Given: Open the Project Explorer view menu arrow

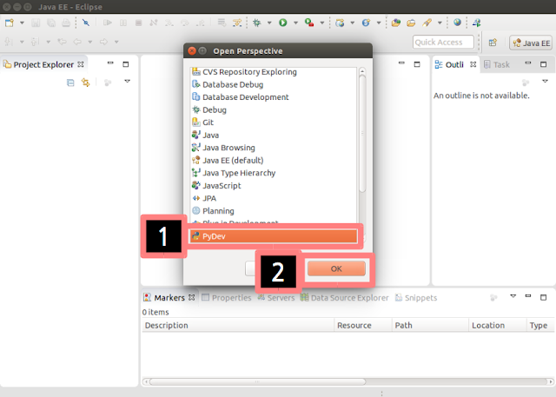Looking at the screenshot, I should (x=128, y=82).
